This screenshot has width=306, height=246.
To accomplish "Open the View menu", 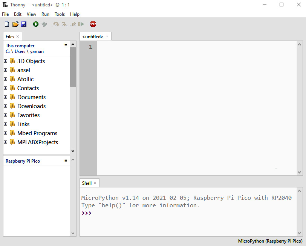I will tap(31, 14).
